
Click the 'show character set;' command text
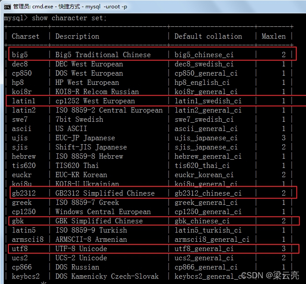coord(69,18)
